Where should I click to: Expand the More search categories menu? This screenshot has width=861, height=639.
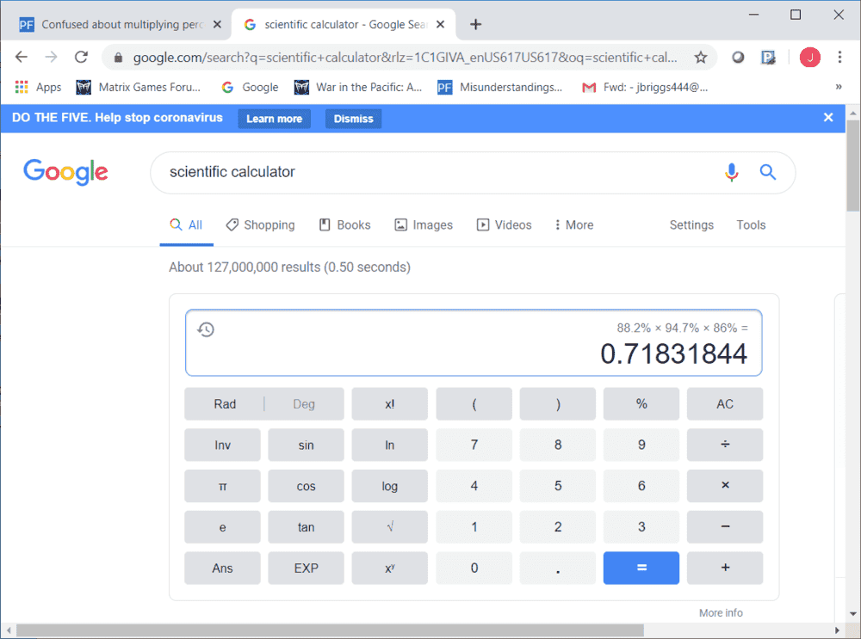click(x=574, y=225)
